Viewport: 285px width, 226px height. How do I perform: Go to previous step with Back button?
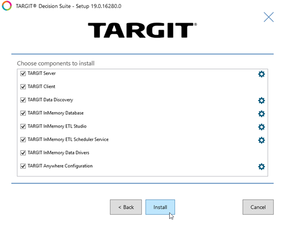126,207
